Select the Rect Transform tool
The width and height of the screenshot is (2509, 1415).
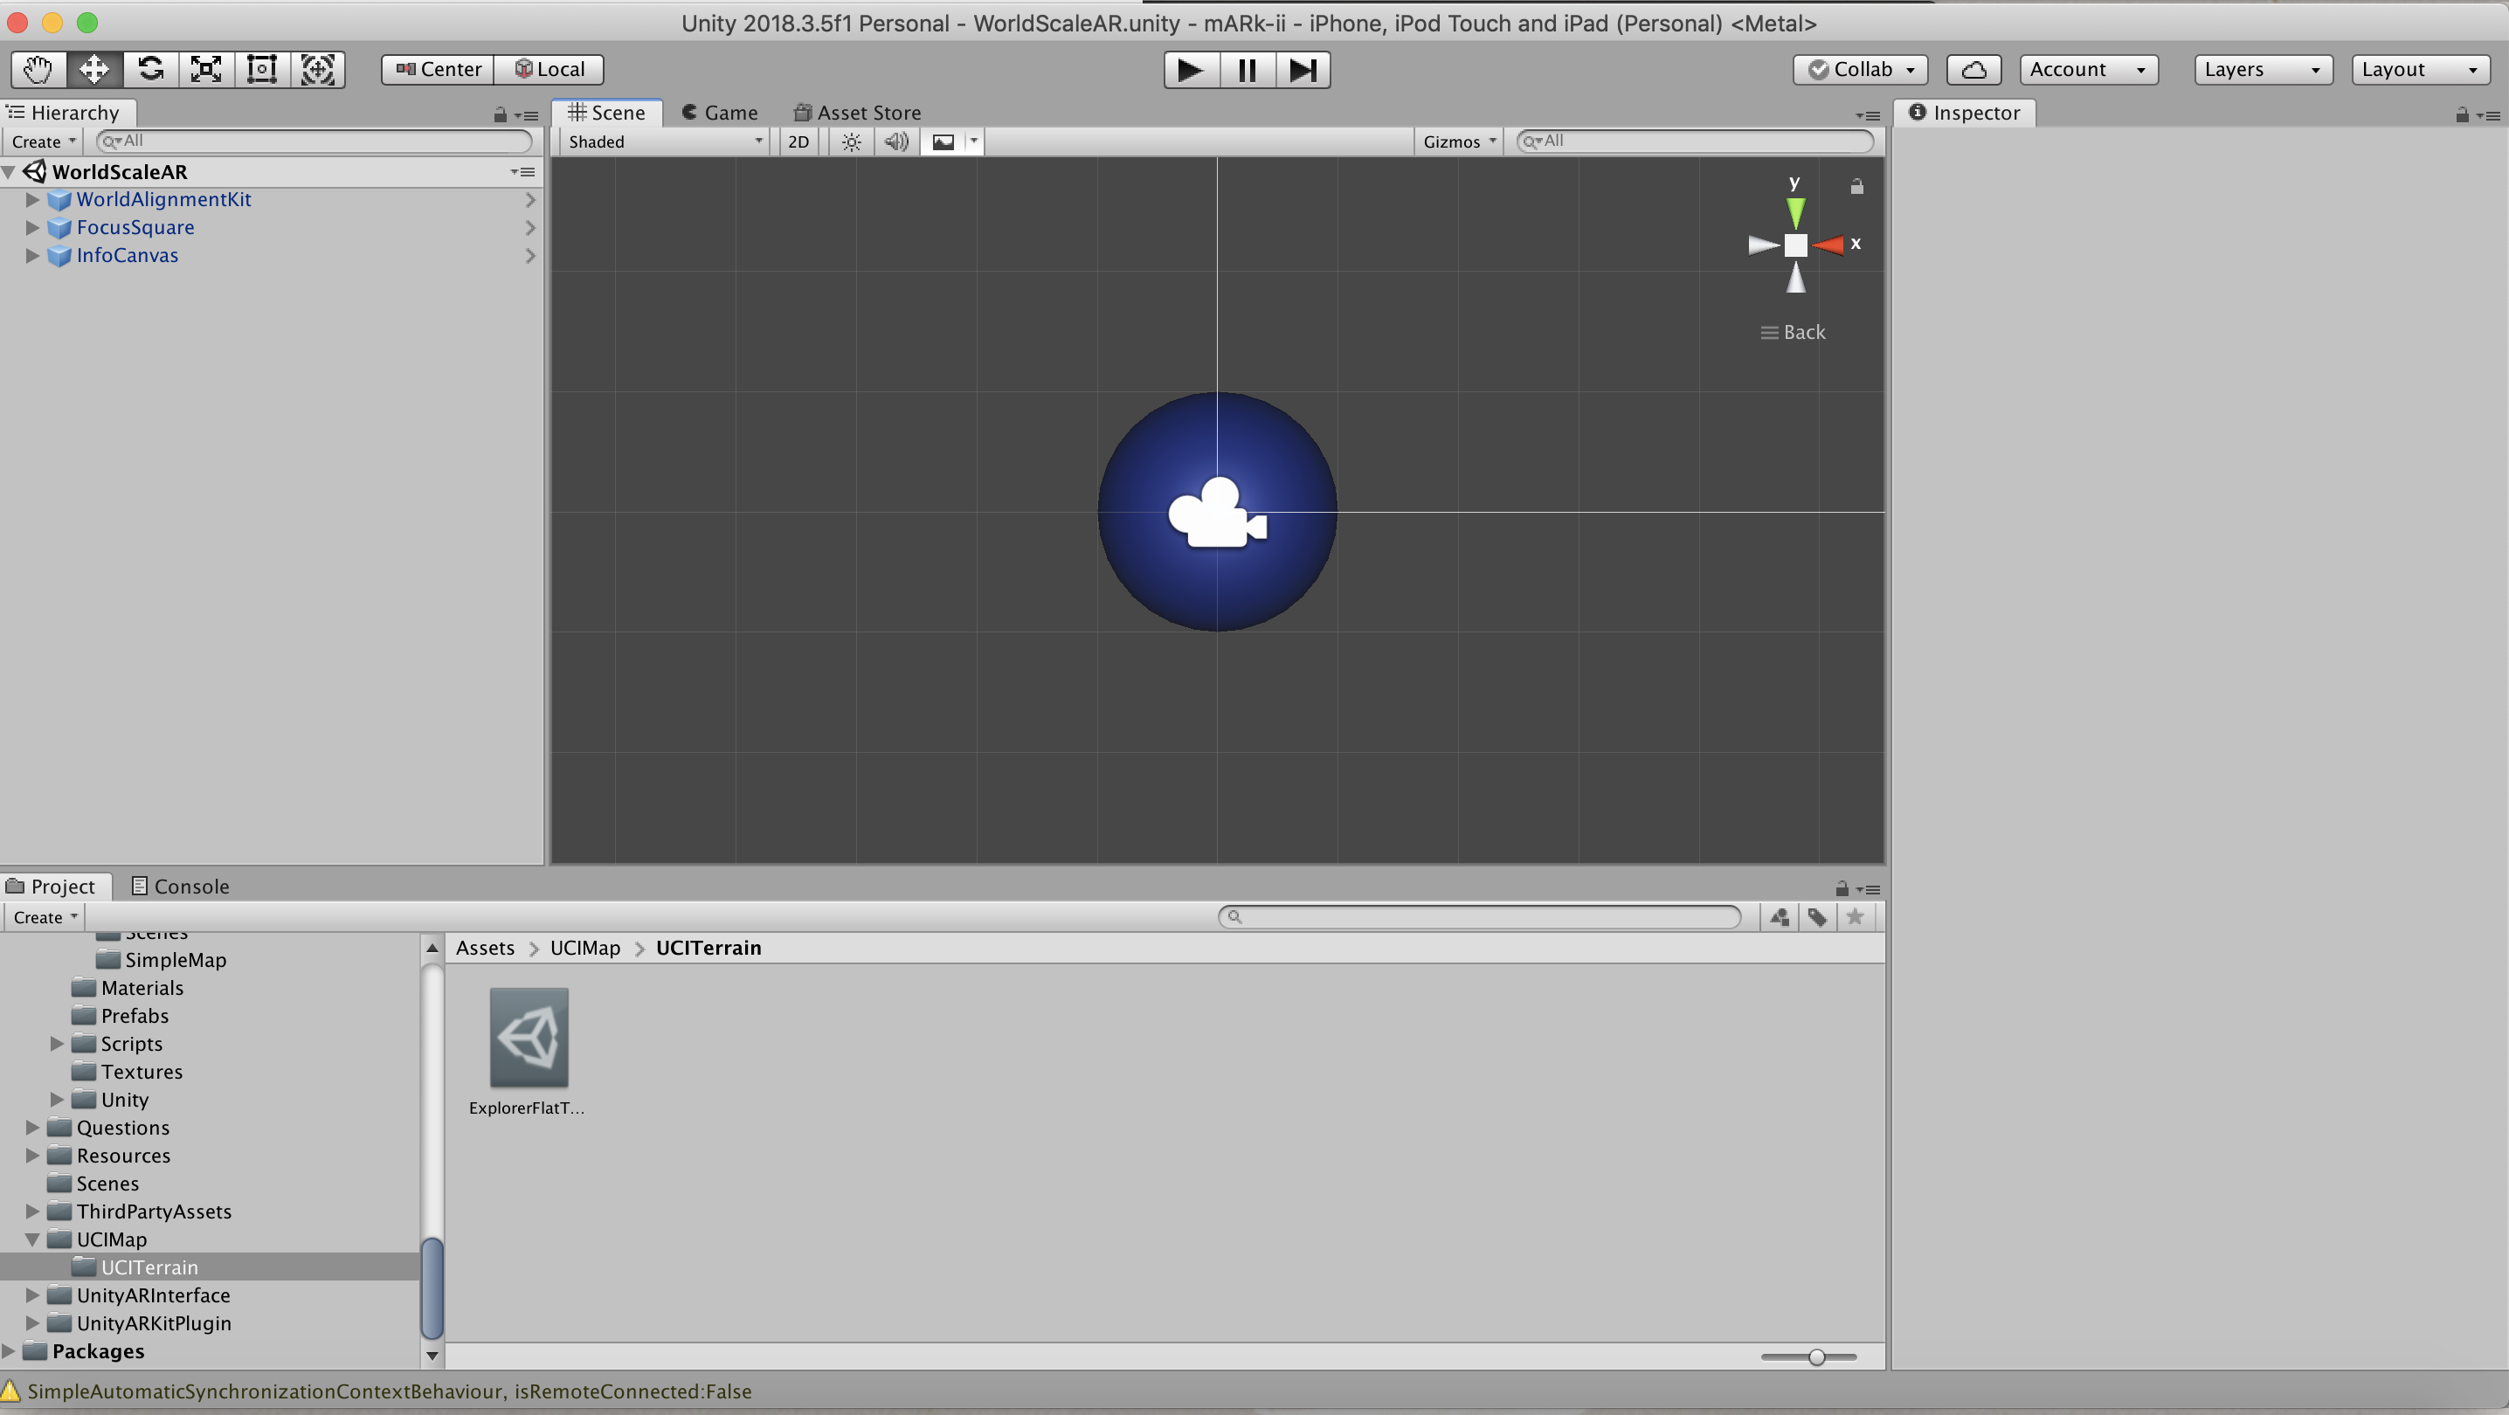(261, 69)
